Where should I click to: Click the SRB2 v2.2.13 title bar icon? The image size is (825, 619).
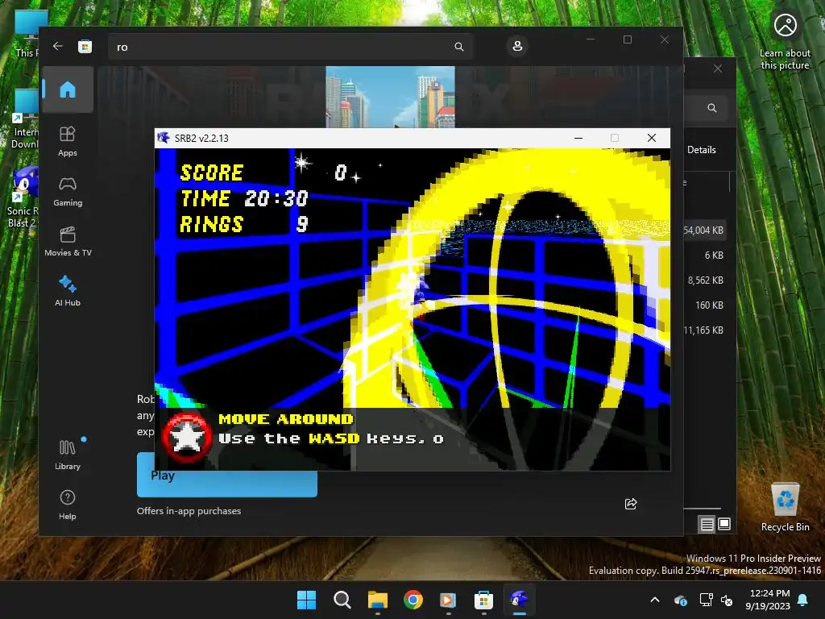click(164, 138)
